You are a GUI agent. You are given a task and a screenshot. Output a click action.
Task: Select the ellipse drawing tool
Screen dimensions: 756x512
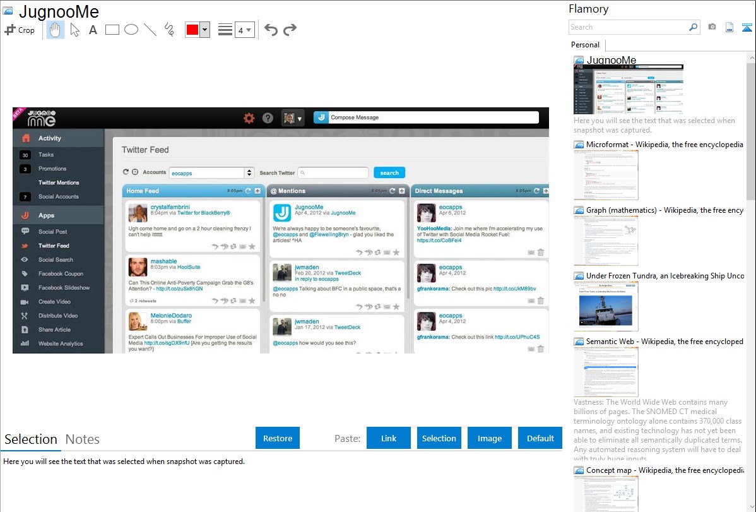click(x=131, y=30)
